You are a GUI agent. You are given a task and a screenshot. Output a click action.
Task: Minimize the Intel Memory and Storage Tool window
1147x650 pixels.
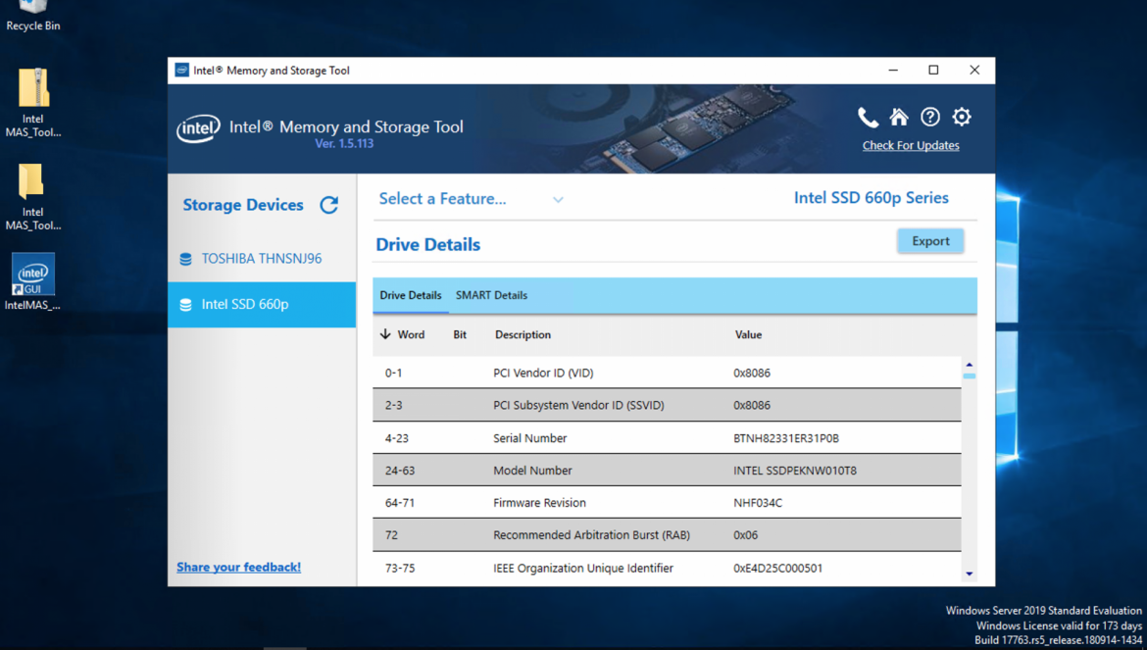(x=893, y=71)
